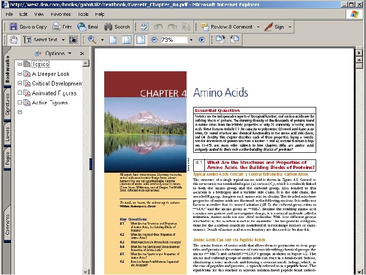Open the Tools menu
The width and height of the screenshot is (366, 275).
[83, 14]
